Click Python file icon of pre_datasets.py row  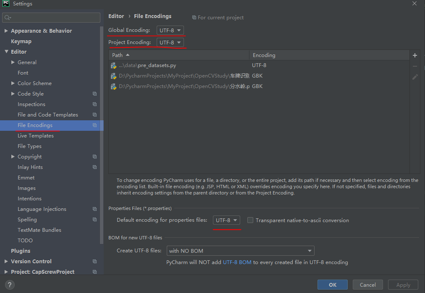click(113, 65)
